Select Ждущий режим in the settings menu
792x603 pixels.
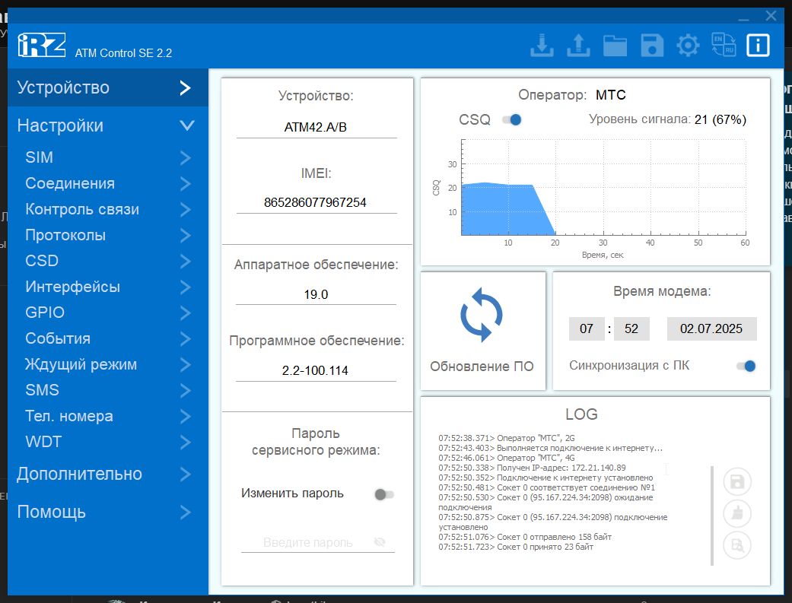(x=108, y=364)
